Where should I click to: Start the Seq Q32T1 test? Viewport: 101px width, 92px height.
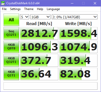(11, 33)
